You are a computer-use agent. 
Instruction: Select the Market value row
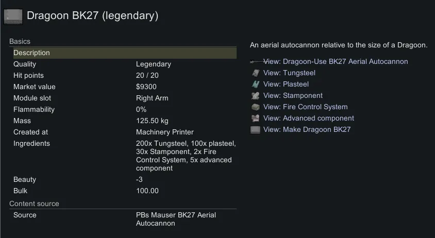click(x=125, y=87)
